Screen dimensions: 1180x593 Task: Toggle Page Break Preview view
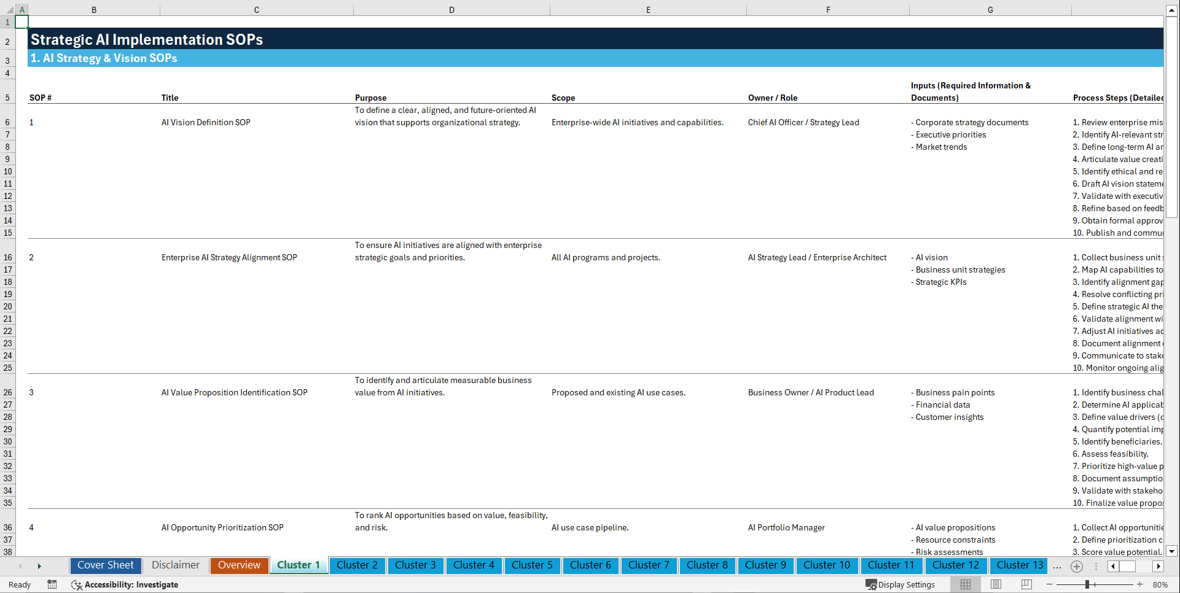(x=1026, y=584)
